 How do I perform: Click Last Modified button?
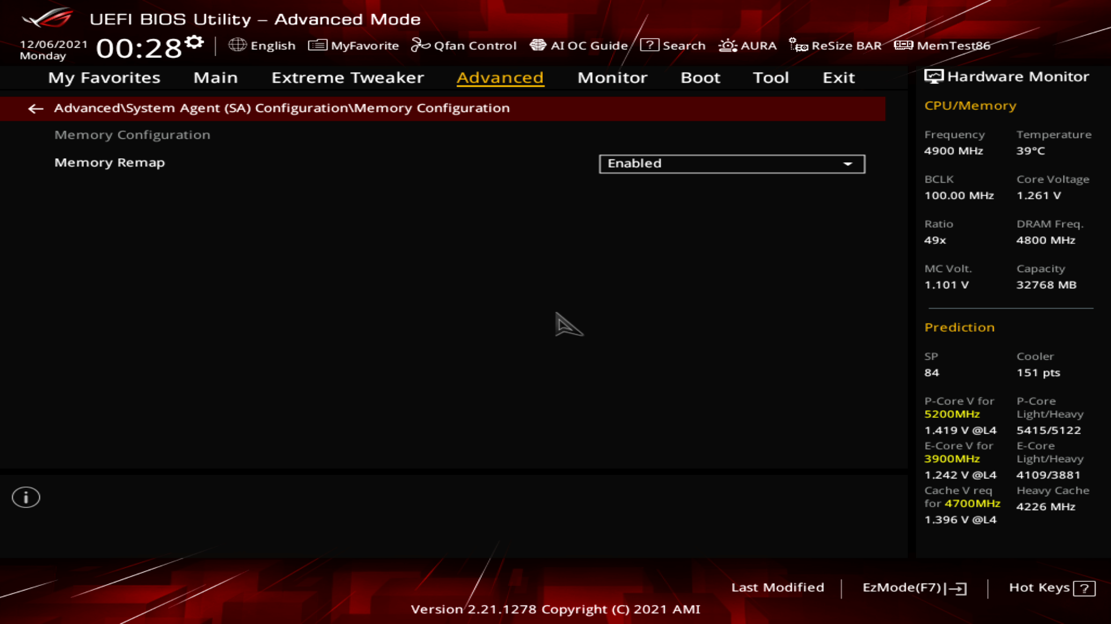[x=777, y=588]
